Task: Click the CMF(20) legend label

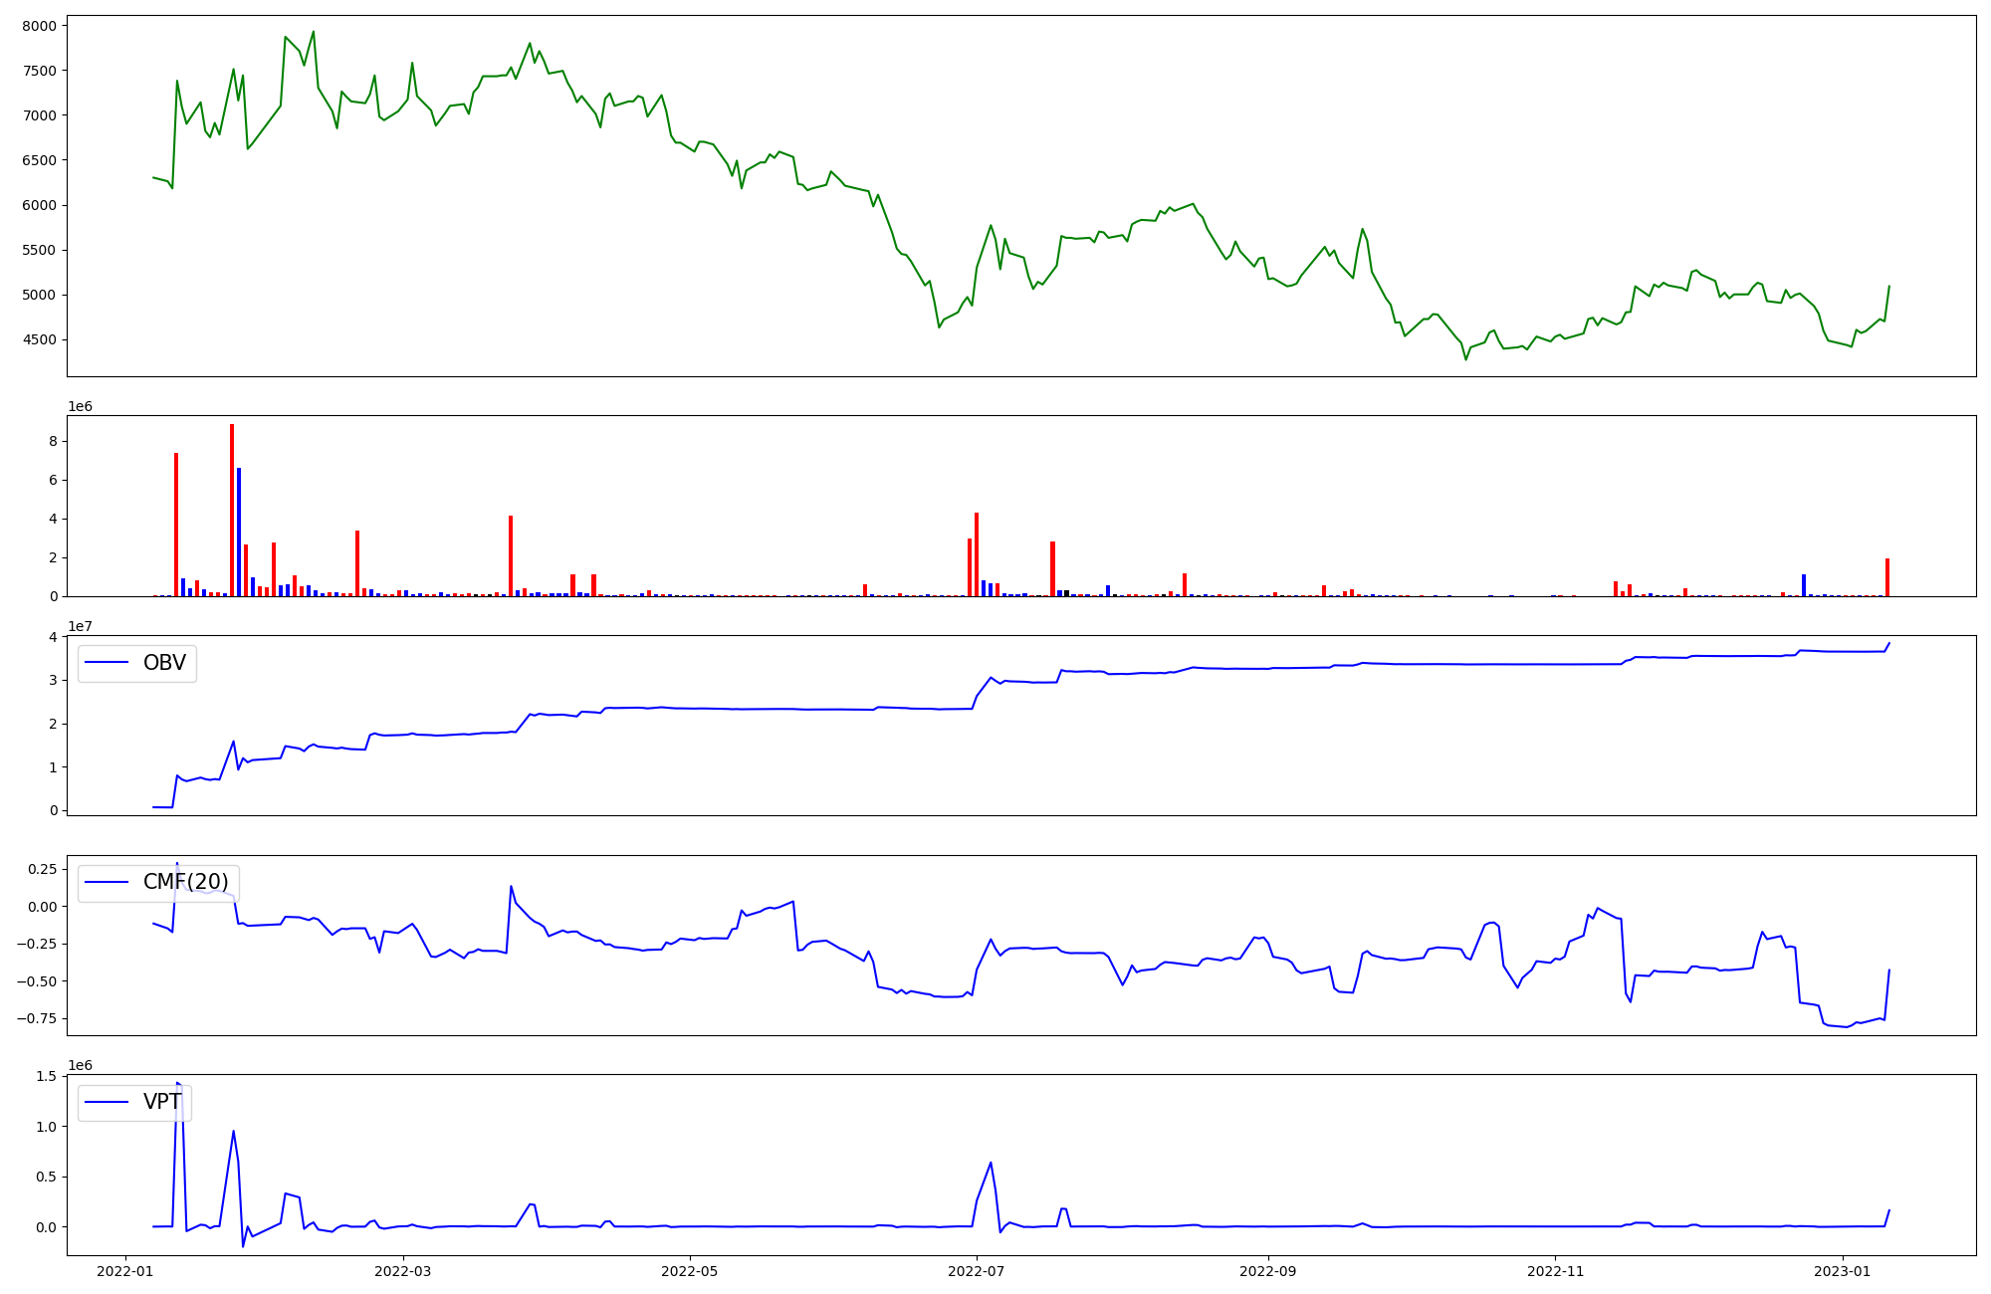Action: [185, 882]
